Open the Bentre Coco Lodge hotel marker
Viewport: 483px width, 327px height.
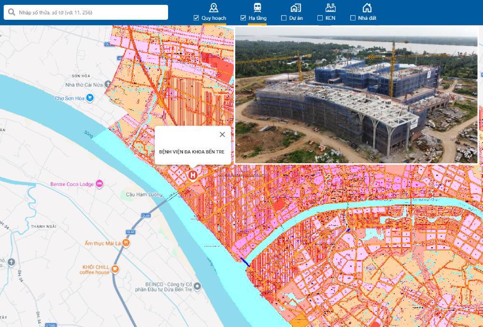(99, 184)
